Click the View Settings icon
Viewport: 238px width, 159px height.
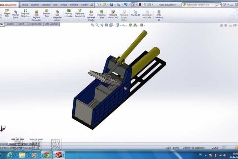(141, 25)
